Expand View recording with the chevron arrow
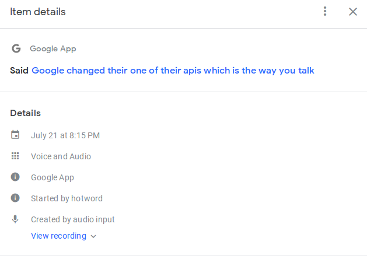 (93, 236)
